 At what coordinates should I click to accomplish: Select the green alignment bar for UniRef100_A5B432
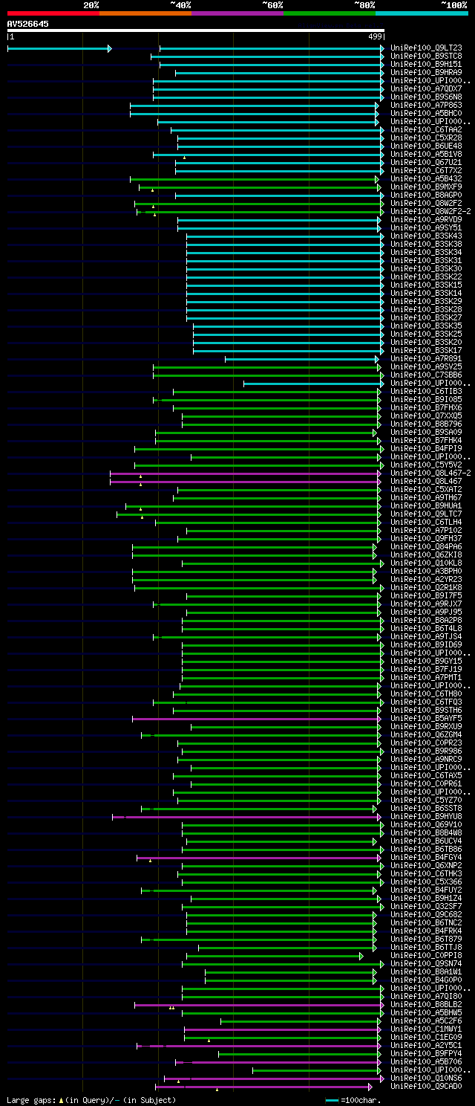tap(254, 179)
